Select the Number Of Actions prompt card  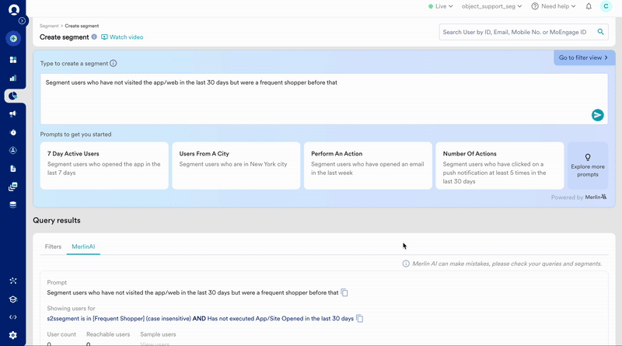click(x=499, y=166)
